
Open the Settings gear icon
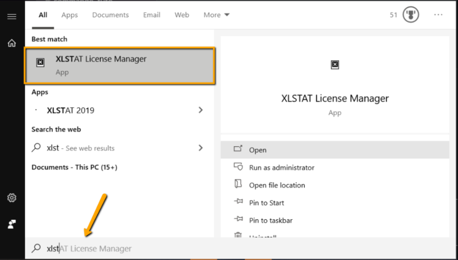[x=12, y=198]
